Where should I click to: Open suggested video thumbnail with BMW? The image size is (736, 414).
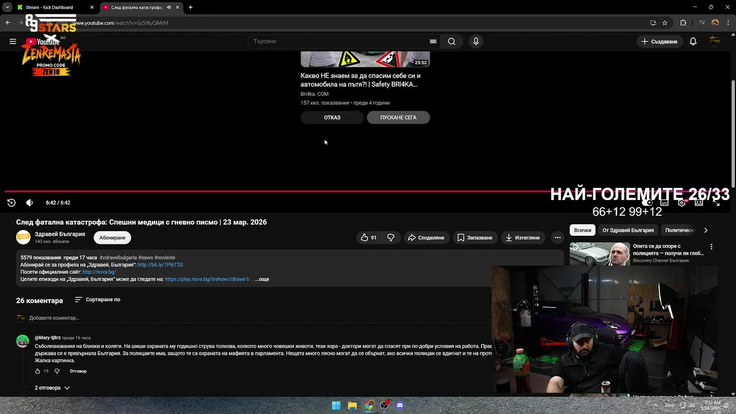[x=600, y=254]
